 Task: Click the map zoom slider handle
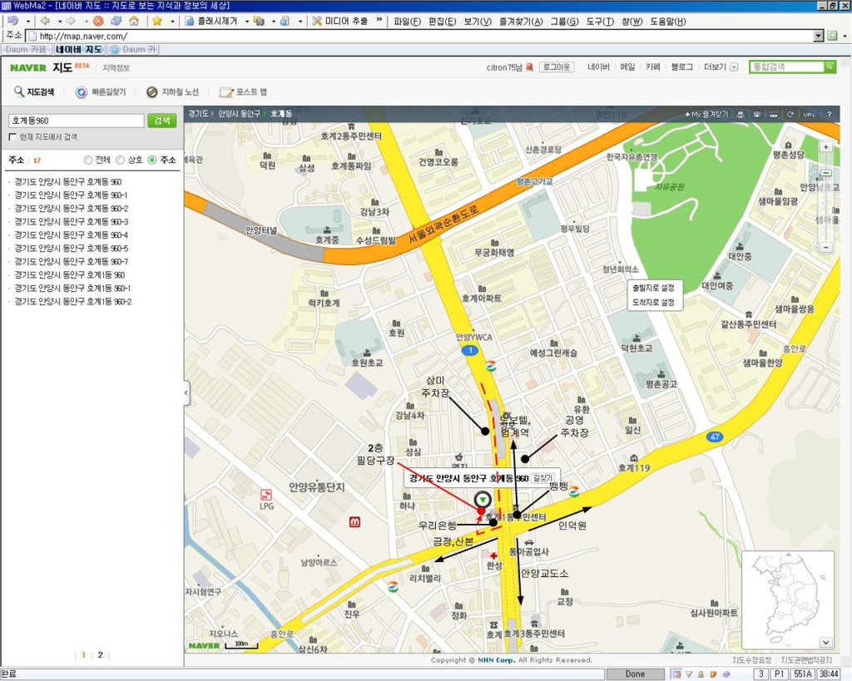tap(826, 173)
